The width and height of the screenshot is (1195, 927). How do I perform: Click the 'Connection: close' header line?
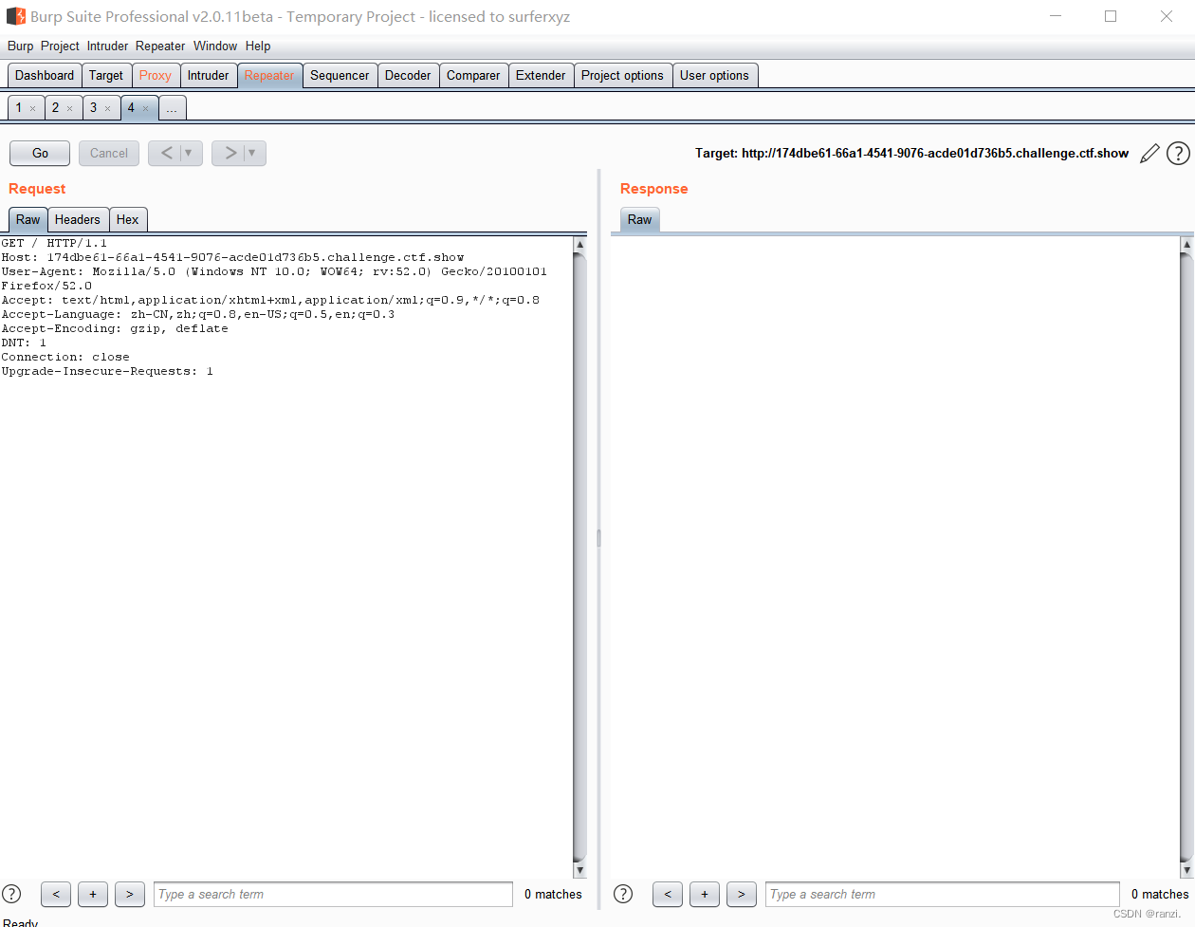[x=65, y=358]
